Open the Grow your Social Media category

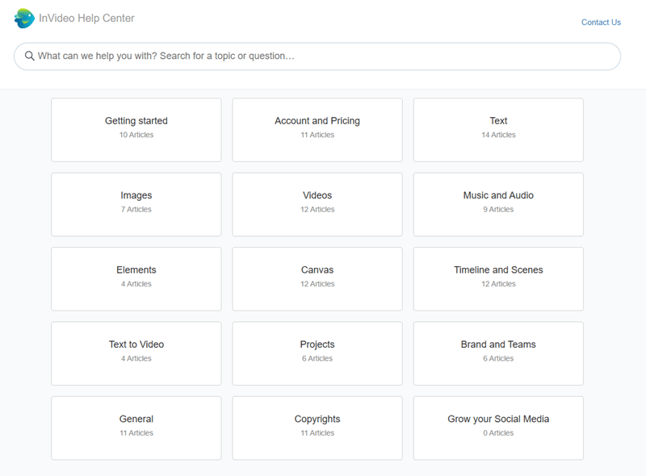498,428
